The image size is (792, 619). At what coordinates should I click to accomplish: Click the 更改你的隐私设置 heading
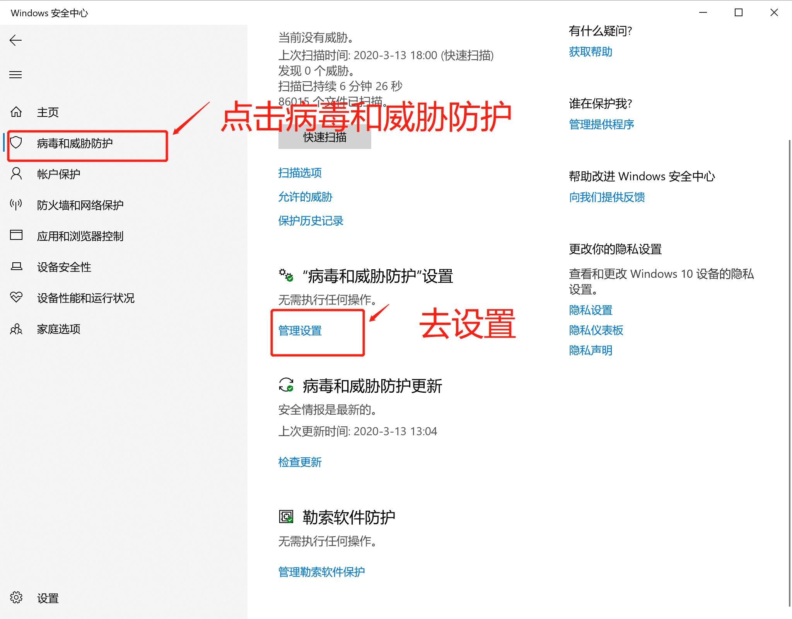[615, 249]
